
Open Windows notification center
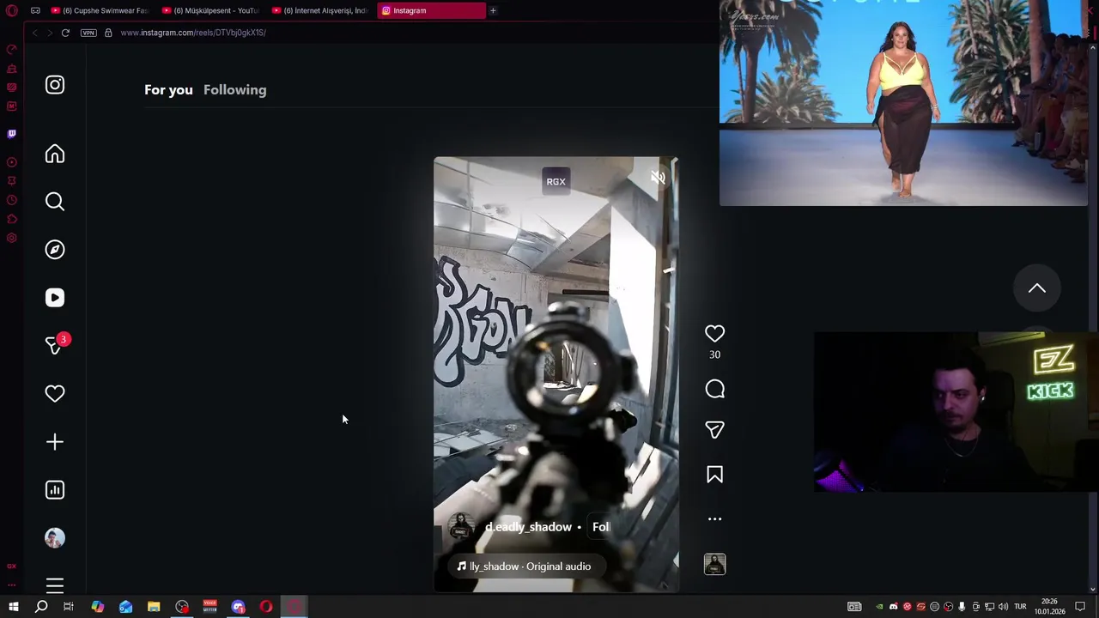pos(1080,607)
